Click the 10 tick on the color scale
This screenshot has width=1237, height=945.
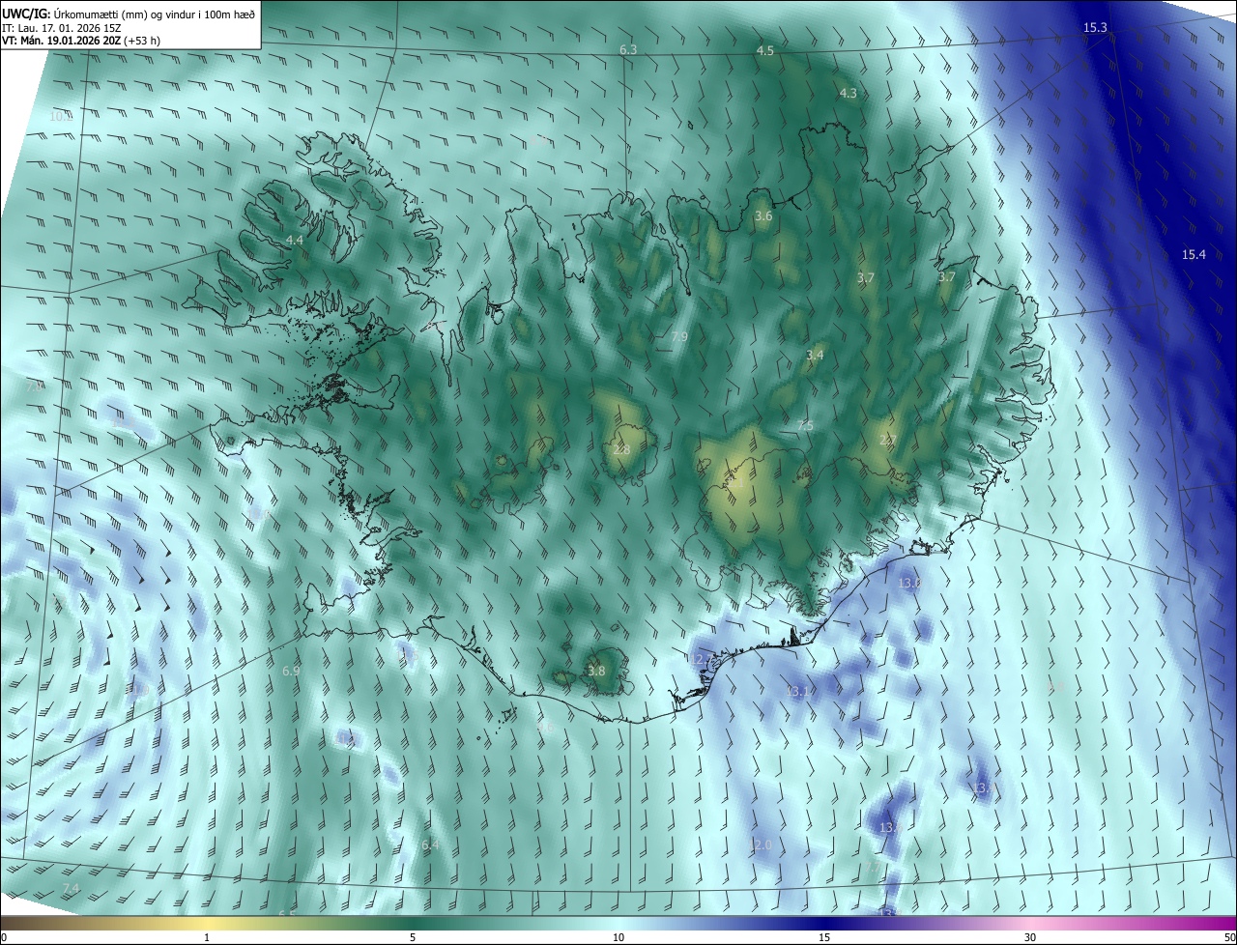(618, 937)
